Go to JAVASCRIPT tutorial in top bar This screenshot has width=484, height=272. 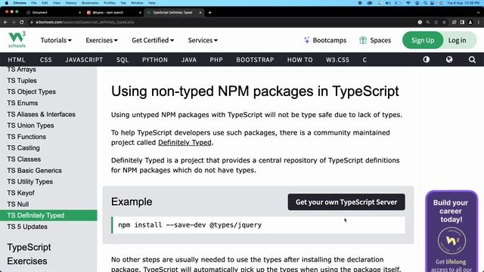(x=84, y=60)
